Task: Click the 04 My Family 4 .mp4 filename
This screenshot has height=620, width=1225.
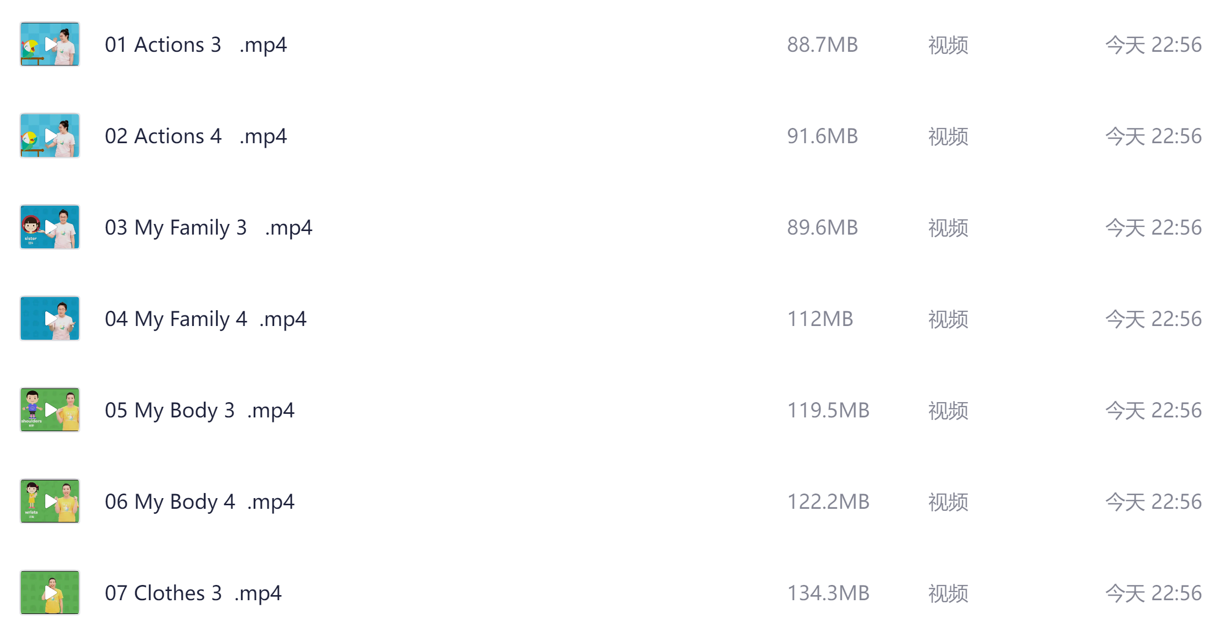Action: [x=205, y=319]
